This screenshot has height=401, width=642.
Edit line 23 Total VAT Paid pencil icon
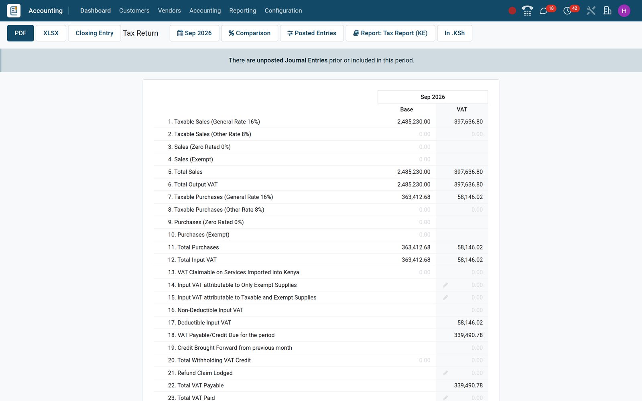point(445,398)
